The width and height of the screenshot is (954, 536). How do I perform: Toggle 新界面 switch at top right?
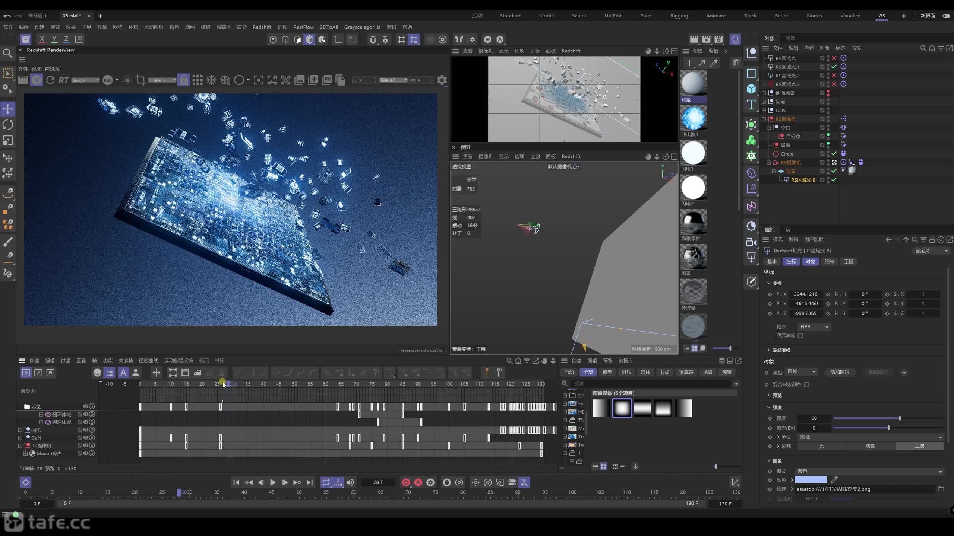(x=946, y=16)
